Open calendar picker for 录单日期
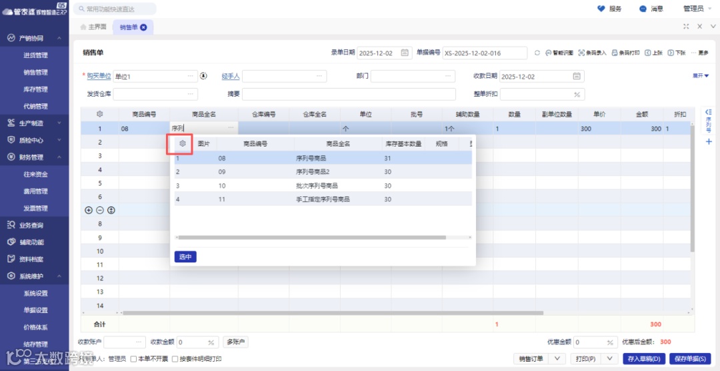The height and width of the screenshot is (371, 720). pos(404,53)
